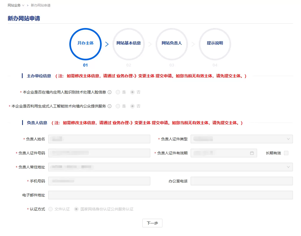The image size is (301, 236).
Task: Click 网站业务 in the breadcrumb bar
Action: 14,5
